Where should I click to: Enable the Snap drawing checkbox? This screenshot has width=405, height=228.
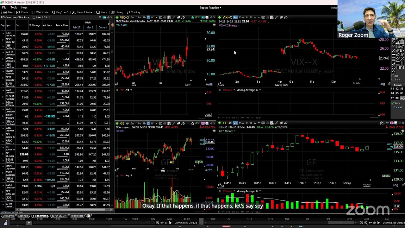[393, 79]
